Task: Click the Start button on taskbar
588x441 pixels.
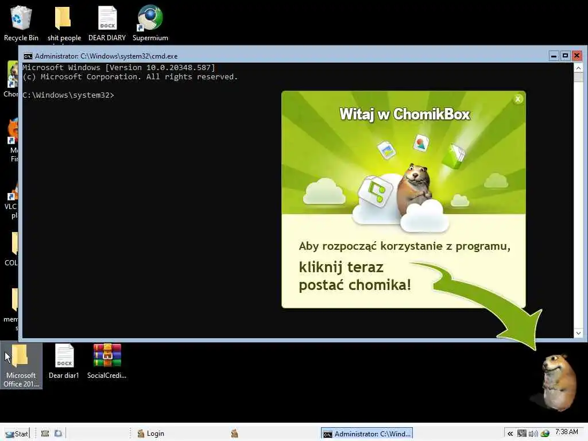Action: point(17,434)
